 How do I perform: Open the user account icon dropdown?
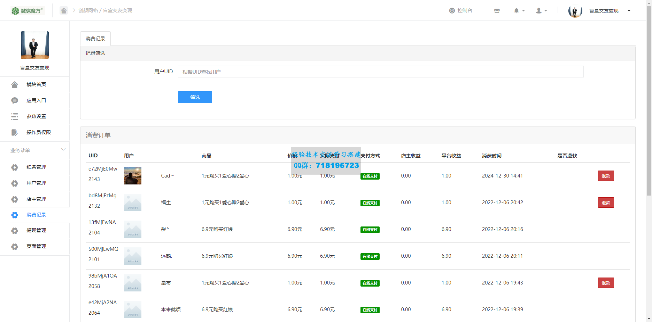[541, 11]
